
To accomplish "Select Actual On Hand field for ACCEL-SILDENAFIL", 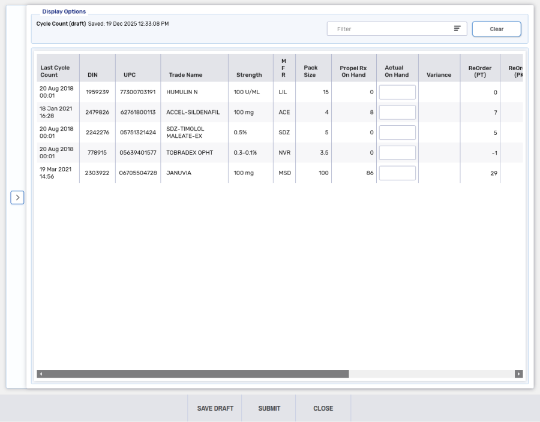I will coord(397,112).
